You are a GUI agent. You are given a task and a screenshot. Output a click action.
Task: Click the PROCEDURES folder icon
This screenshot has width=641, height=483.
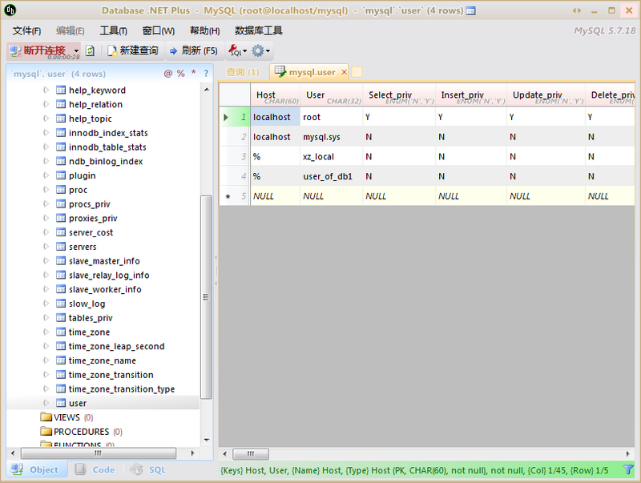pyautogui.click(x=46, y=431)
